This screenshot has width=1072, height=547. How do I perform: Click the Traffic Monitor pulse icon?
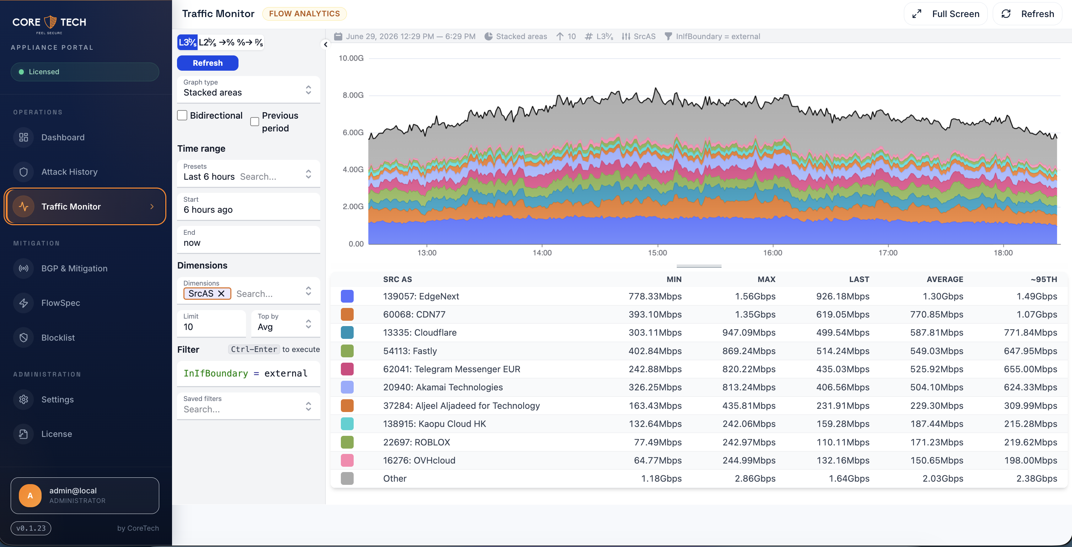tap(24, 206)
